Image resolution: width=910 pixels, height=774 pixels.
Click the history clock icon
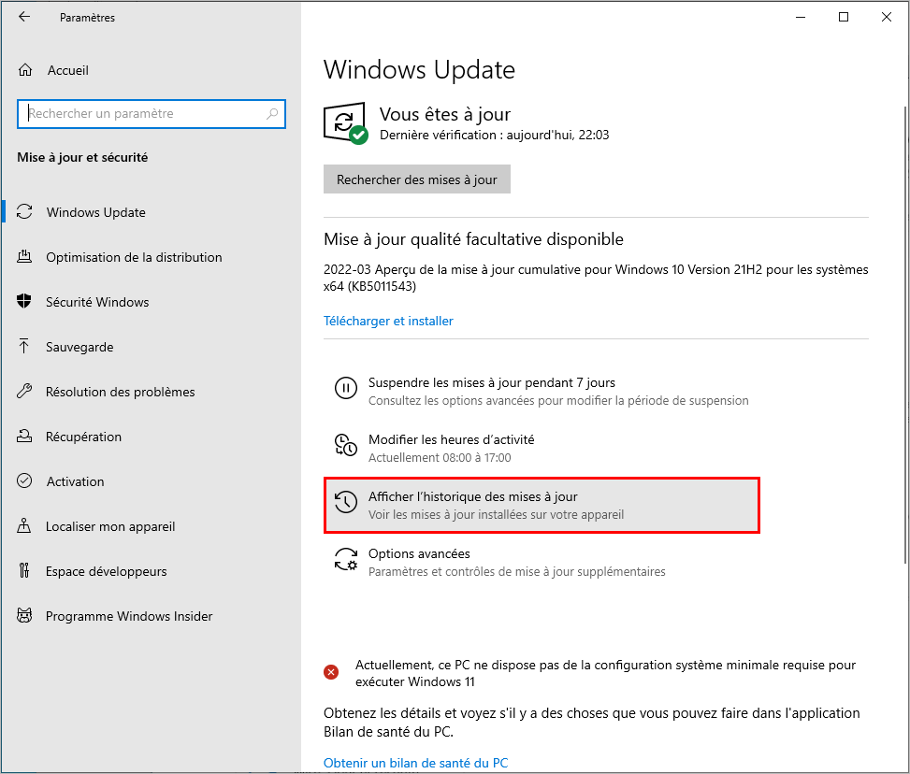click(346, 502)
